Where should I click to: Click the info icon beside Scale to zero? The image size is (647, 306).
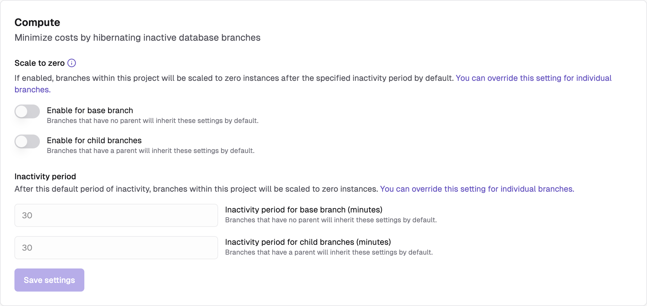pyautogui.click(x=72, y=63)
